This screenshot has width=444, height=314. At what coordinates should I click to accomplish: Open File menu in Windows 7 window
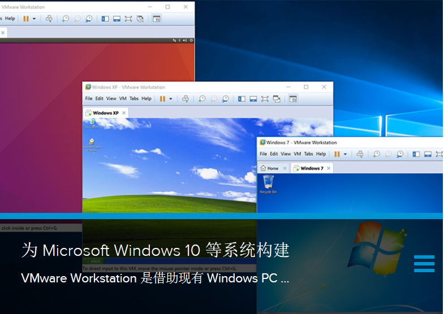point(264,154)
